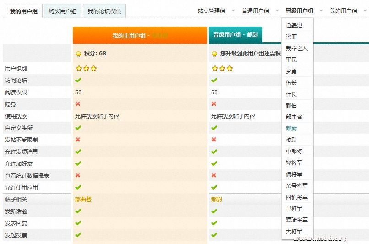
Task: Switch to the 我的论坛权限 tab
Action: pyautogui.click(x=104, y=11)
